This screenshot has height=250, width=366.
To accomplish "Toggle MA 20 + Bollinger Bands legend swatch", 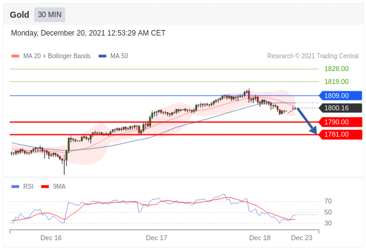I will click(x=15, y=56).
